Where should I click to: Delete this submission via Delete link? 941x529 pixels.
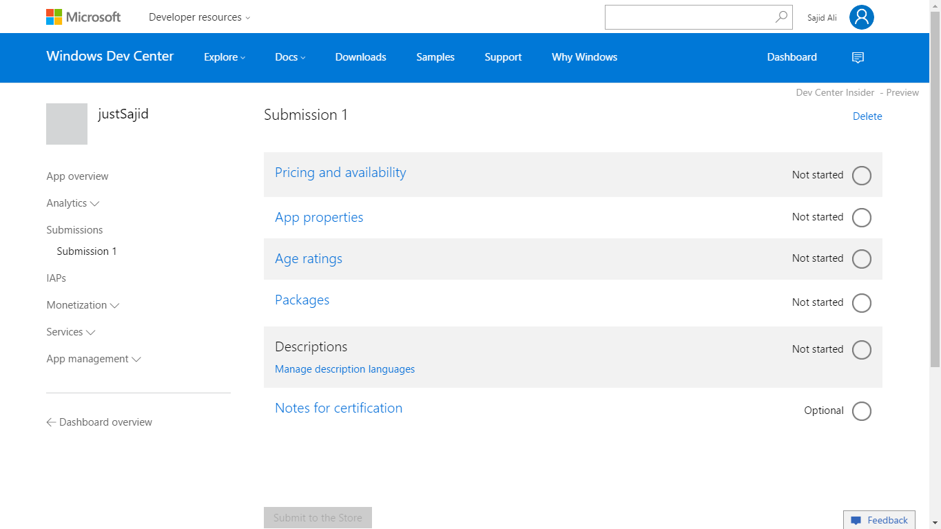coord(867,116)
